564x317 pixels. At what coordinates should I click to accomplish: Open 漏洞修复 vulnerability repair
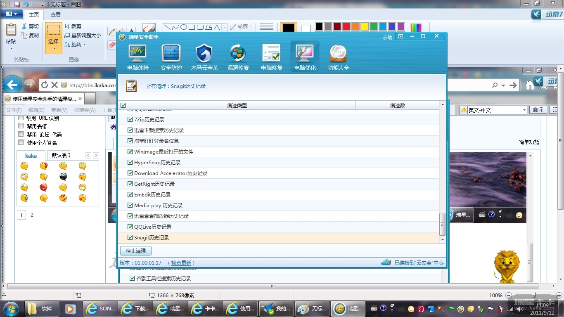click(238, 57)
